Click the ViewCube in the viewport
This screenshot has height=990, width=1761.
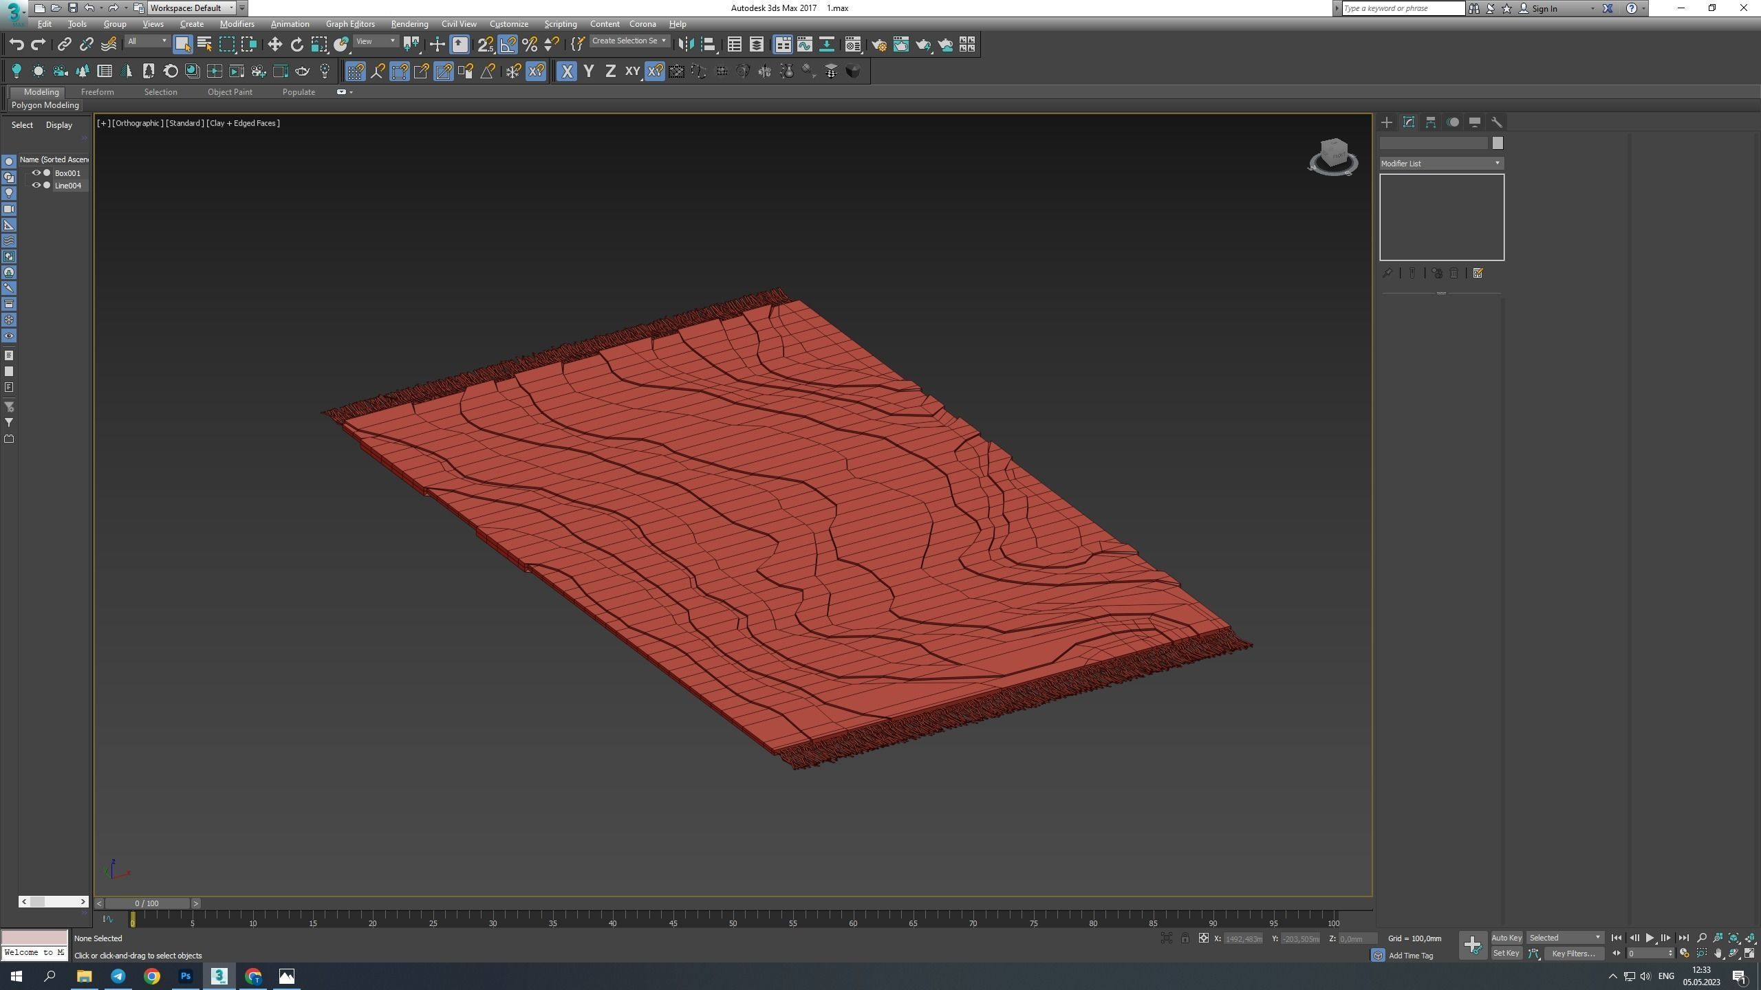tap(1333, 157)
